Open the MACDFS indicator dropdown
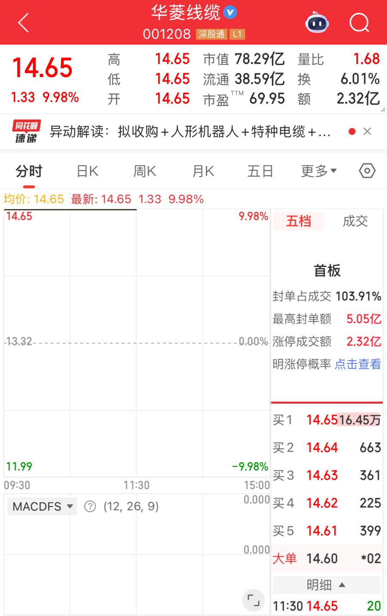The width and height of the screenshot is (387, 616). (42, 506)
